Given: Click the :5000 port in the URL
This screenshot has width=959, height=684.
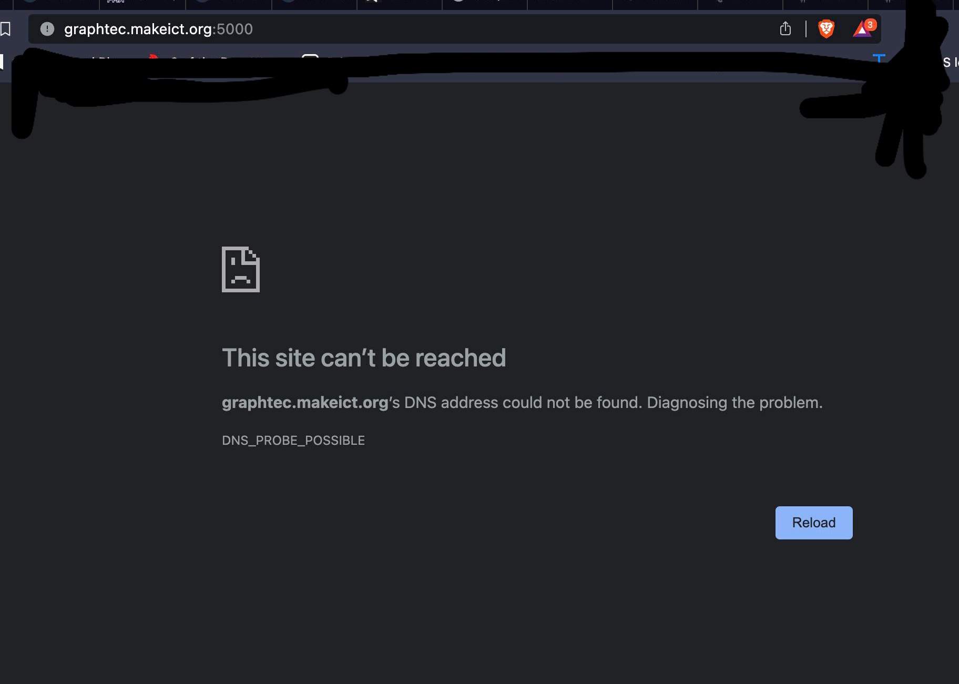Looking at the screenshot, I should pyautogui.click(x=233, y=29).
